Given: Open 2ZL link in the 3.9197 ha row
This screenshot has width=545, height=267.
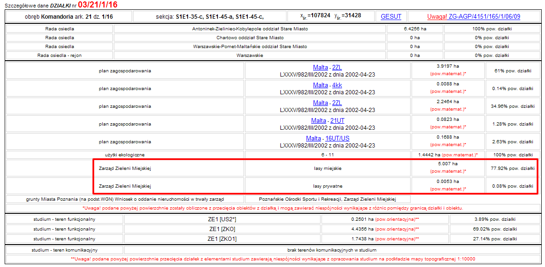Looking at the screenshot, I should 337,67.
